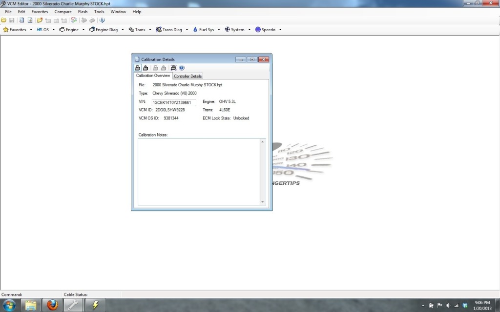Open the Window menu
This screenshot has height=312, width=500.
pyautogui.click(x=118, y=12)
